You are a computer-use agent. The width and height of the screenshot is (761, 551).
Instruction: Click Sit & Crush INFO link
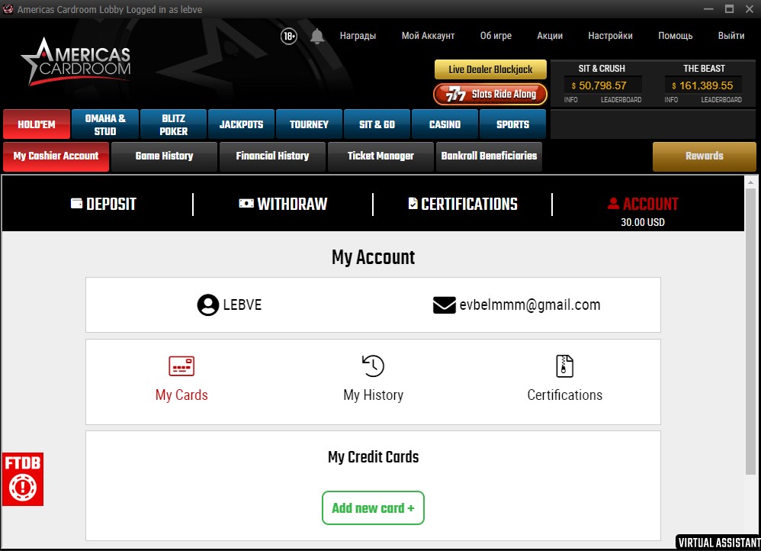[570, 100]
